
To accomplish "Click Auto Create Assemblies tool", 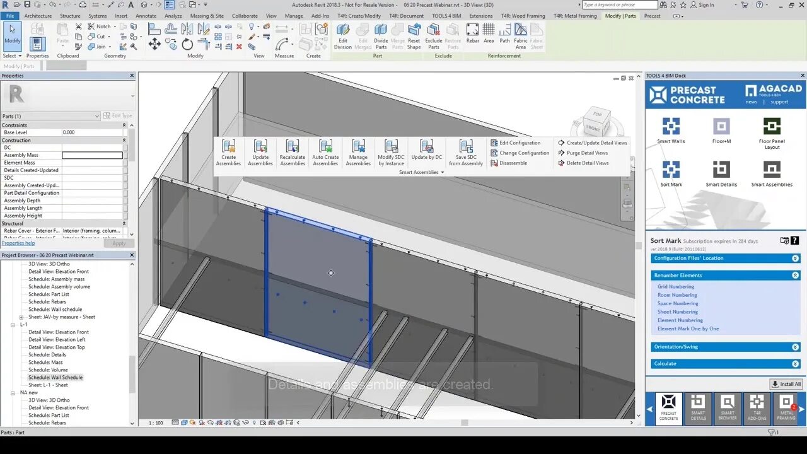I will (325, 153).
